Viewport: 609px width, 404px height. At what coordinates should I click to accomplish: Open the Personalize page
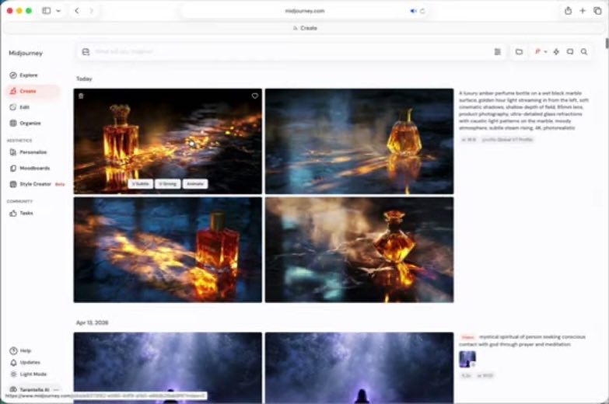point(28,152)
